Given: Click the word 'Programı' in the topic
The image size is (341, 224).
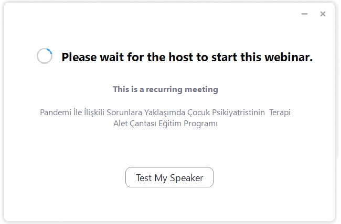Looking at the screenshot, I should [x=200, y=124].
